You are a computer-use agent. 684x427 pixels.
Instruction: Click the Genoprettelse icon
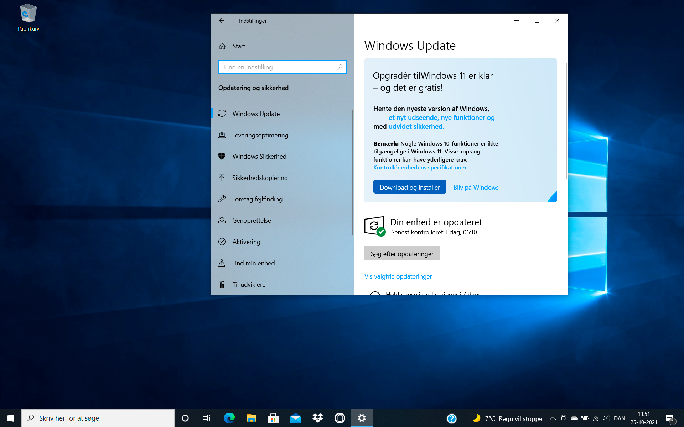(x=222, y=220)
